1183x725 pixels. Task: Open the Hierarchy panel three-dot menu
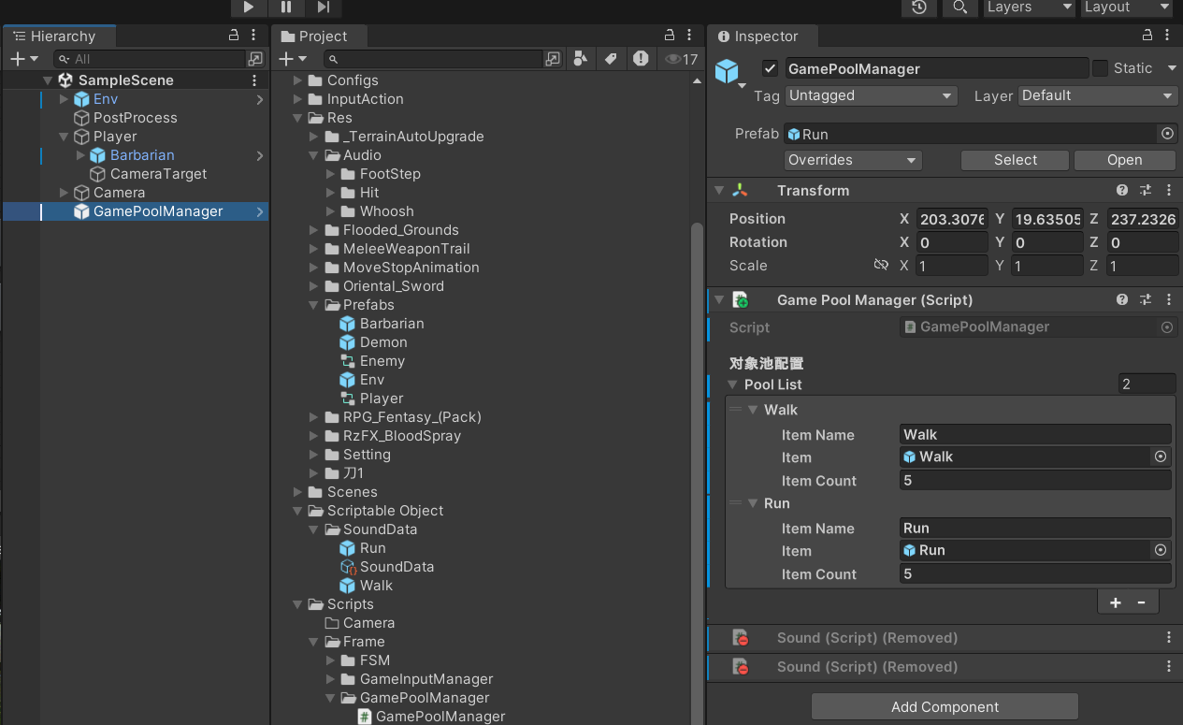(255, 36)
